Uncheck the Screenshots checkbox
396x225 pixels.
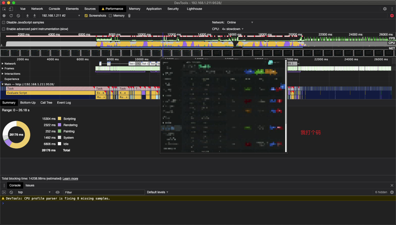tap(86, 16)
